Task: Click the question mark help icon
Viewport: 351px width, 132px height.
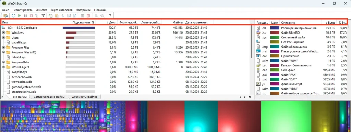Action: 110,16
